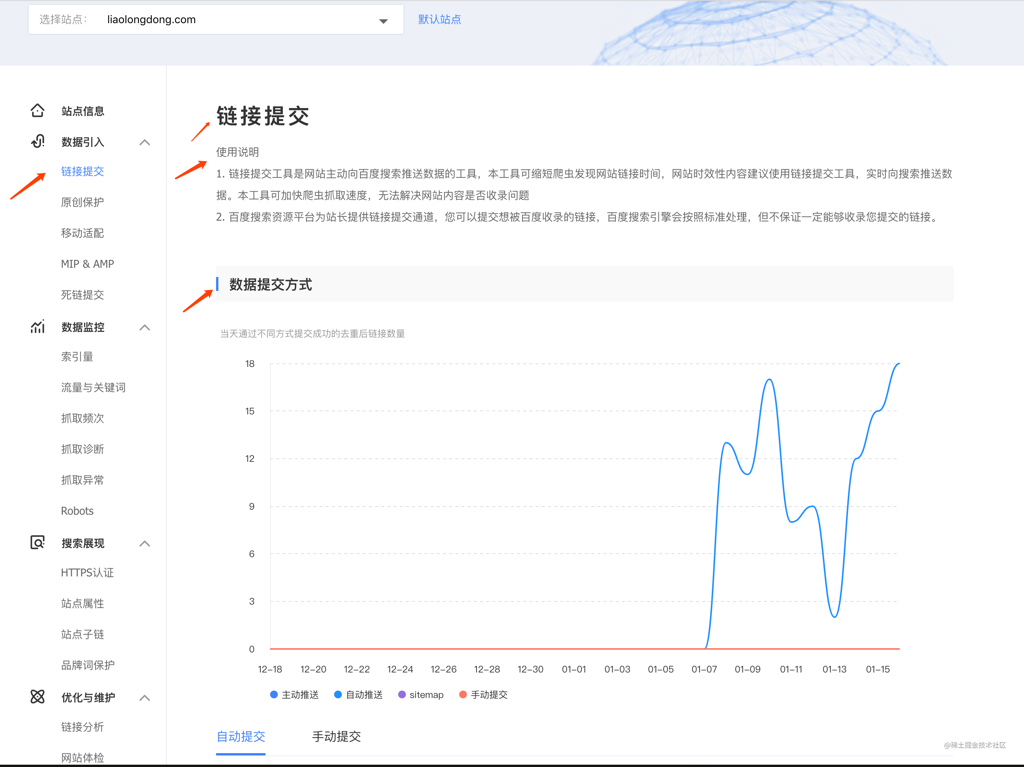Click the purple sitemap legend dot
The height and width of the screenshot is (767, 1024).
[402, 694]
